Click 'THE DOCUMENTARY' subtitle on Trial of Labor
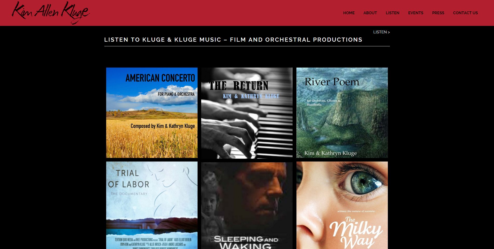Image resolution: width=494 pixels, height=249 pixels. pyautogui.click(x=129, y=194)
